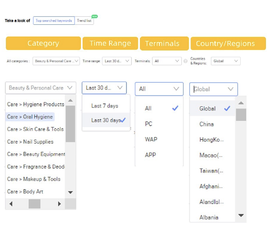Open the small Countries & Regions Global dropdown
271x236 pixels.
point(225,61)
